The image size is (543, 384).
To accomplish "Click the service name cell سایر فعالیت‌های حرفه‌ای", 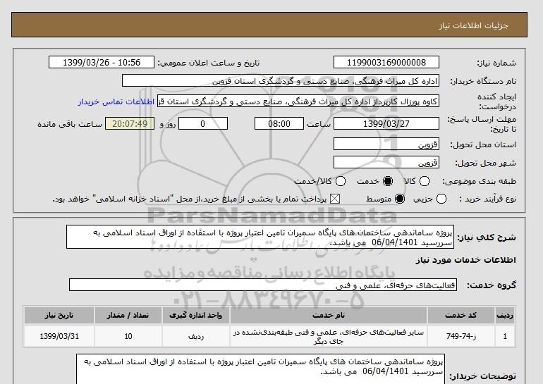I will pos(329,336).
